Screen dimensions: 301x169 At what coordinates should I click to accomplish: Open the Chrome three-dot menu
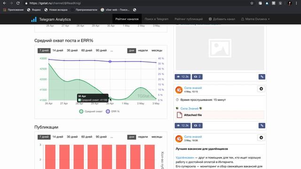(297, 3)
